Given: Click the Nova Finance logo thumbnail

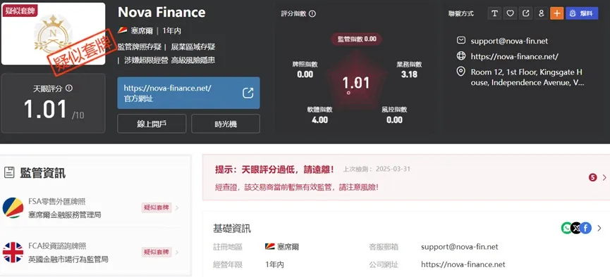Looking at the screenshot, I should pos(54,34).
